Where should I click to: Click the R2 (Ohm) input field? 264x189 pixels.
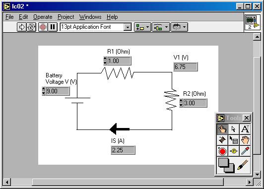pyautogui.click(x=195, y=103)
